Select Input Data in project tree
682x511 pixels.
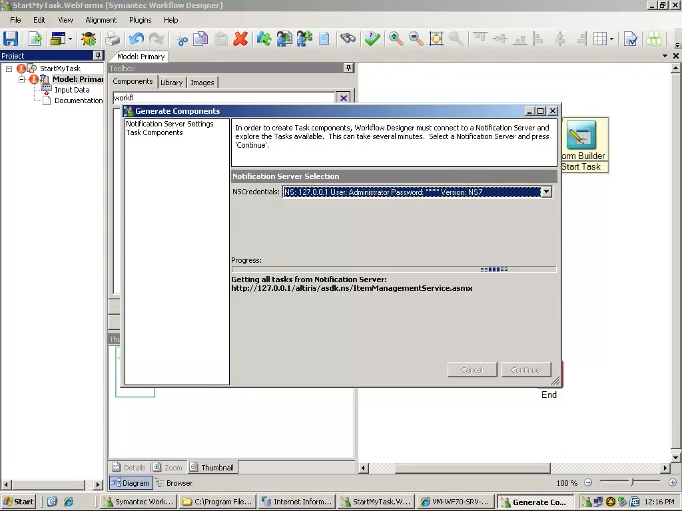coord(72,90)
